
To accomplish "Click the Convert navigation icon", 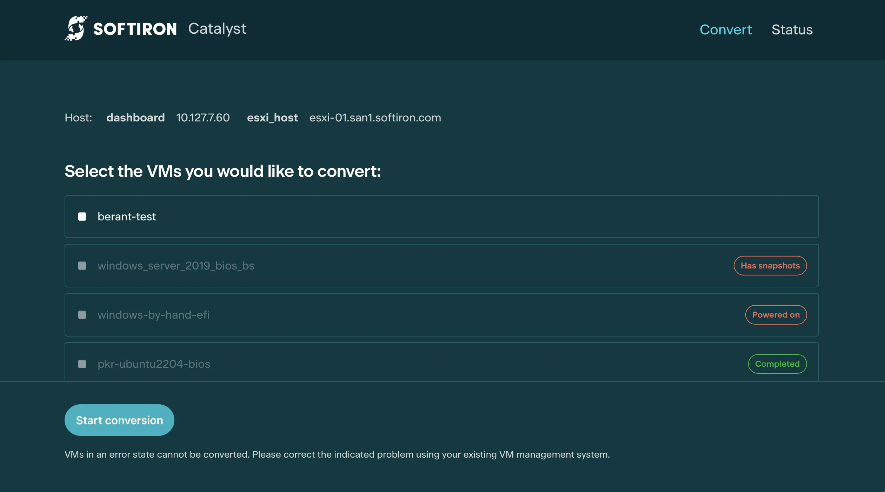I will [x=725, y=29].
